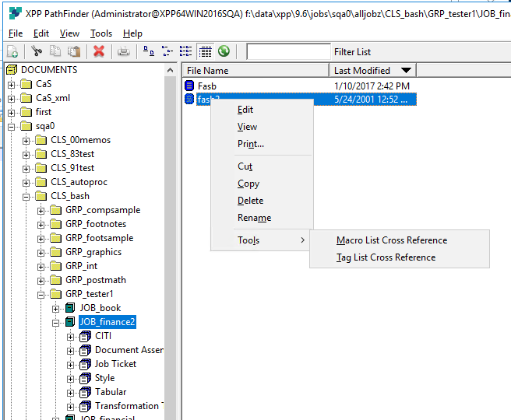The image size is (511, 420).
Task: Click the CITI division icon
Action: pos(86,336)
